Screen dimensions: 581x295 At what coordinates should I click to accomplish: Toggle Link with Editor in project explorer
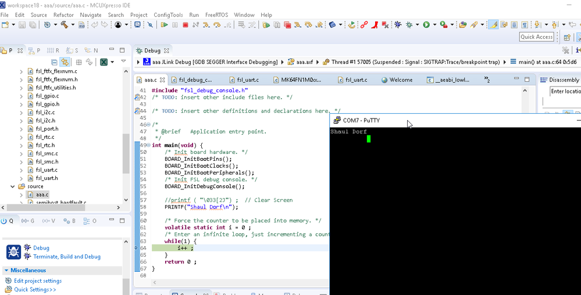click(x=65, y=62)
